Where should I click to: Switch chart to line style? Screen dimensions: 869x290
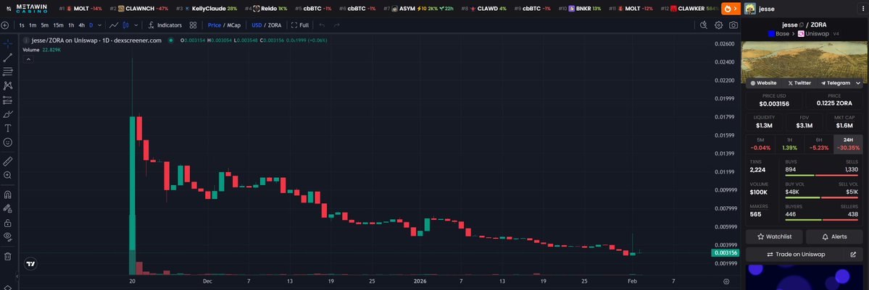[114, 25]
